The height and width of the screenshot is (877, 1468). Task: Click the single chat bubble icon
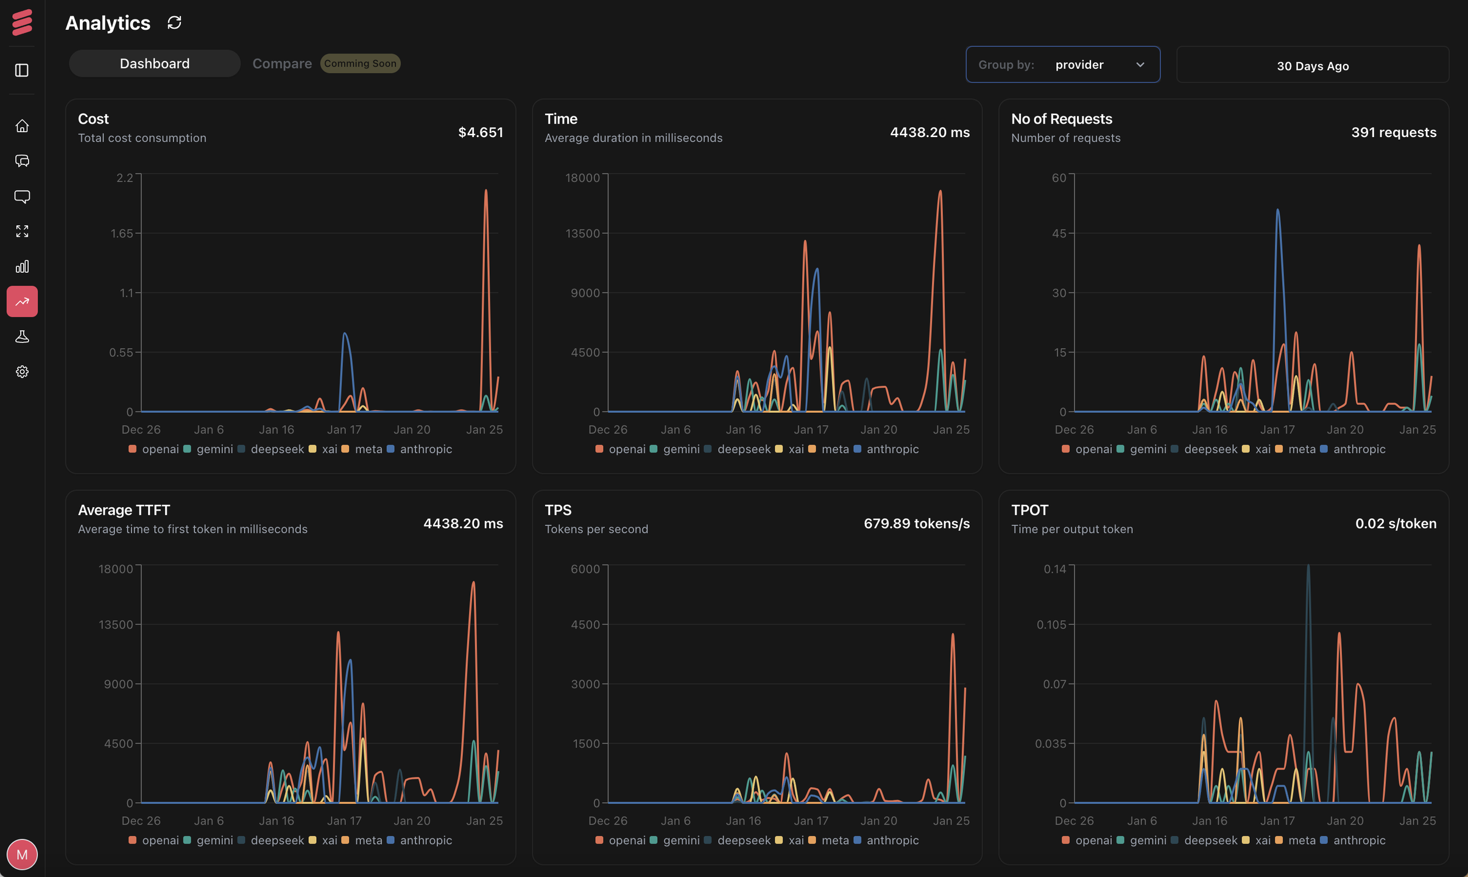[22, 196]
